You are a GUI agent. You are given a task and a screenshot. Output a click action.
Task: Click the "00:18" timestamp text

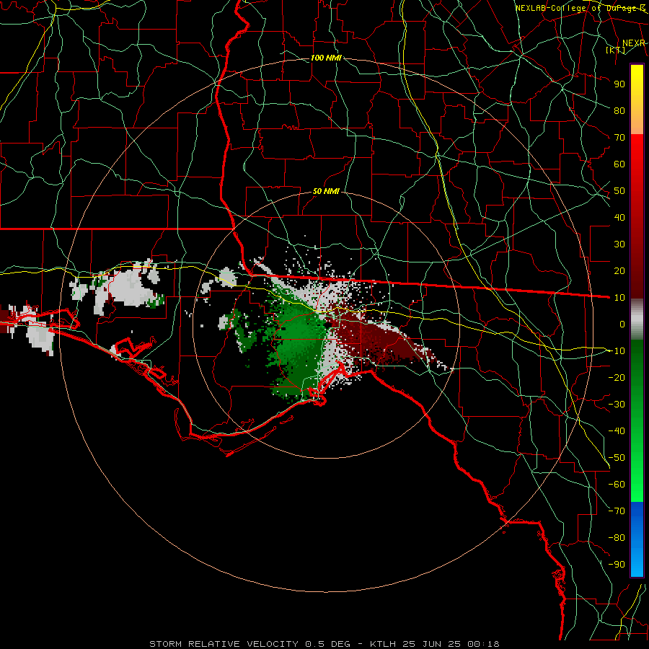click(483, 644)
